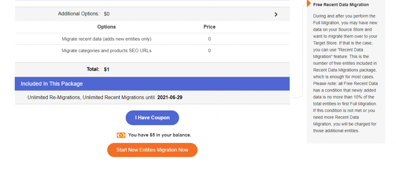The height and width of the screenshot is (173, 396).
Task: Click the Recent Data Migration tooltip paragraph
Action: point(345,73)
